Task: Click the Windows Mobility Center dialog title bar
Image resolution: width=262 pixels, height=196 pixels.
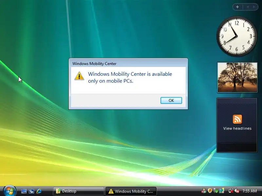Action: tap(128, 63)
